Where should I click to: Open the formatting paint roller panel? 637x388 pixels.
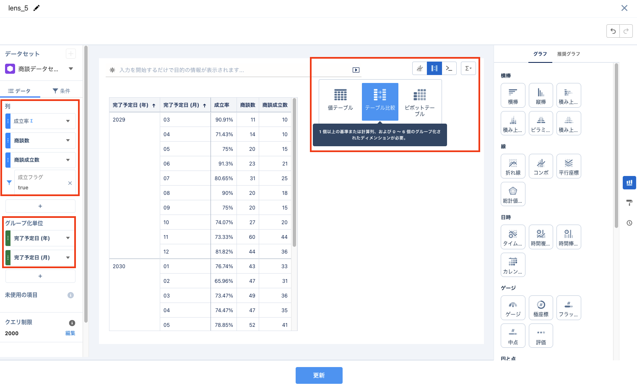pyautogui.click(x=629, y=203)
